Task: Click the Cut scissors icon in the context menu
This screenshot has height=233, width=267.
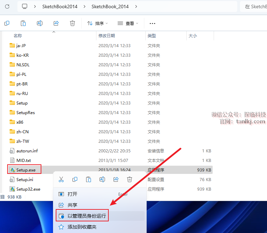Action: click(61, 179)
